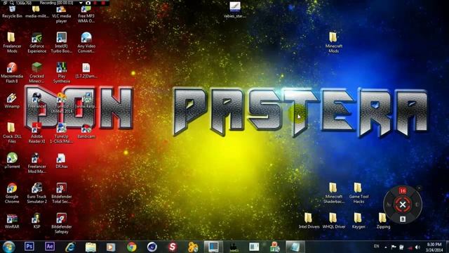The width and height of the screenshot is (449, 253).
Task: Launch the Bandicam desktop shortcut
Action: click(86, 131)
